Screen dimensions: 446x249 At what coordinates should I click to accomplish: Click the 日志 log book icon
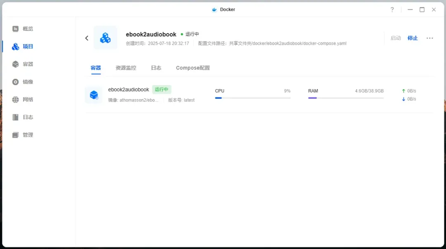[16, 117]
